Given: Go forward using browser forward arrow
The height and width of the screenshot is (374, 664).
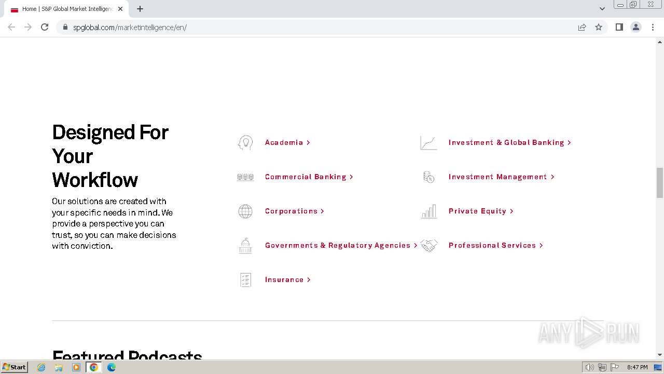Looking at the screenshot, I should 28,27.
